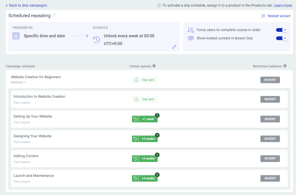Toggle Force users to complete course in order
The height and width of the screenshot is (195, 296).
[x=282, y=30]
